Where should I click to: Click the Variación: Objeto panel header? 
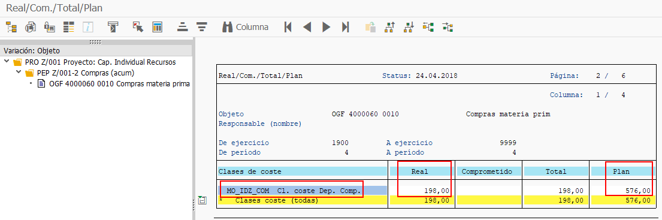click(x=96, y=51)
